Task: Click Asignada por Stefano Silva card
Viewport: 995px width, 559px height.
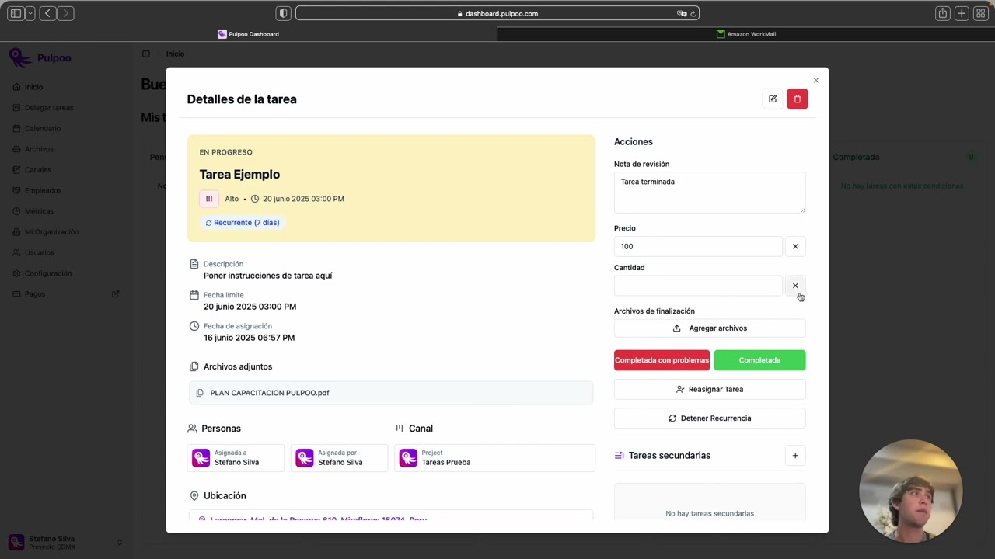Action: click(340, 458)
